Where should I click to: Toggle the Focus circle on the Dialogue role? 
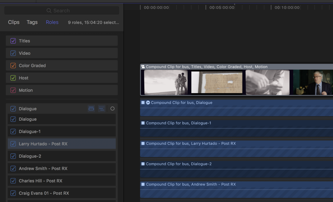(x=112, y=108)
